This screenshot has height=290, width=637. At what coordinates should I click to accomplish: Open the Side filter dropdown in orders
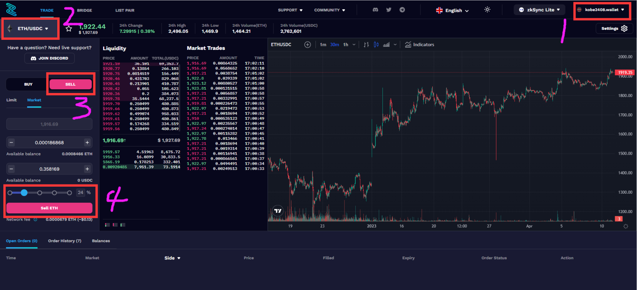click(172, 258)
